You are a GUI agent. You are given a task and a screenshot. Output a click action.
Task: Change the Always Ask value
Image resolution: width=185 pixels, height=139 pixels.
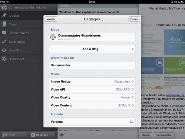click(x=122, y=81)
